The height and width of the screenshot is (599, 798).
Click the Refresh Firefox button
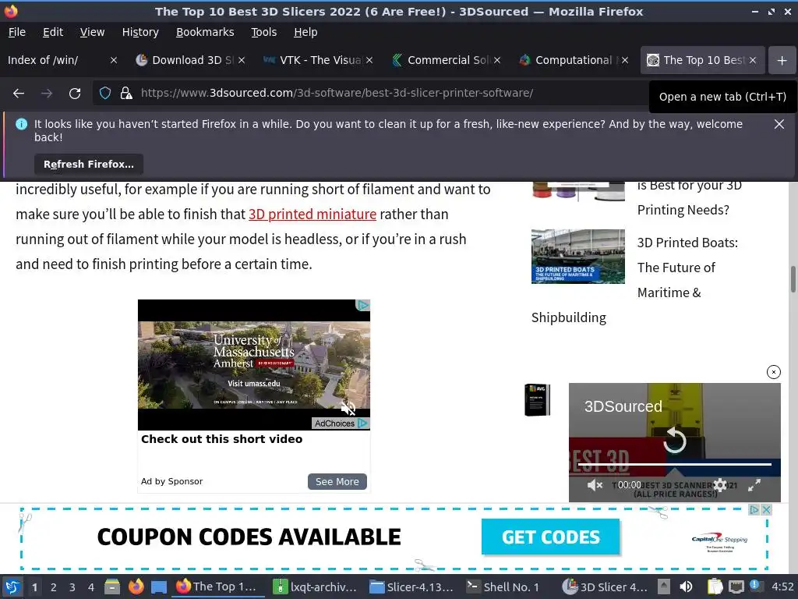pyautogui.click(x=89, y=164)
